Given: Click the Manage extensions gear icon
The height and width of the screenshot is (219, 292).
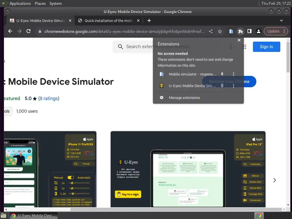Looking at the screenshot, I should click(x=161, y=98).
